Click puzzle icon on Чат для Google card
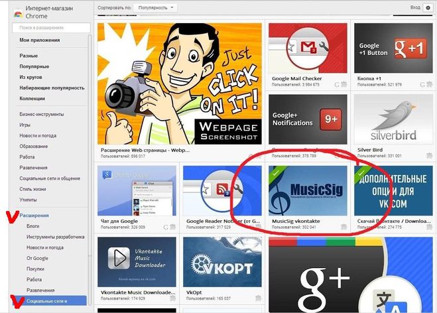437x313 pixels. pos(173,227)
